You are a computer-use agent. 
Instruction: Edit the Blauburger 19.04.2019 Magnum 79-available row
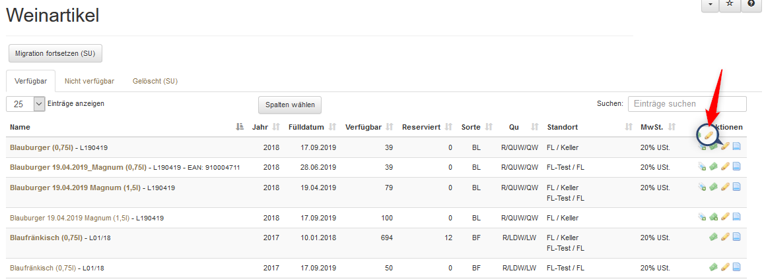pos(725,188)
